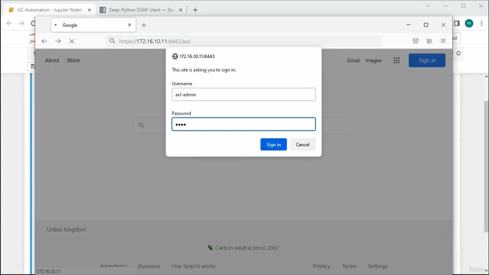Screen dimensions: 489x275
Task: Open new tab in Firefox window
Action: coord(144,25)
